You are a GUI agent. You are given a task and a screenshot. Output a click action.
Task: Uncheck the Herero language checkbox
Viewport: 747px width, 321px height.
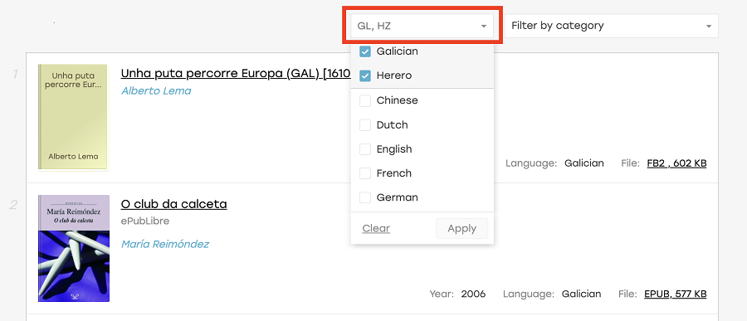[x=365, y=75]
